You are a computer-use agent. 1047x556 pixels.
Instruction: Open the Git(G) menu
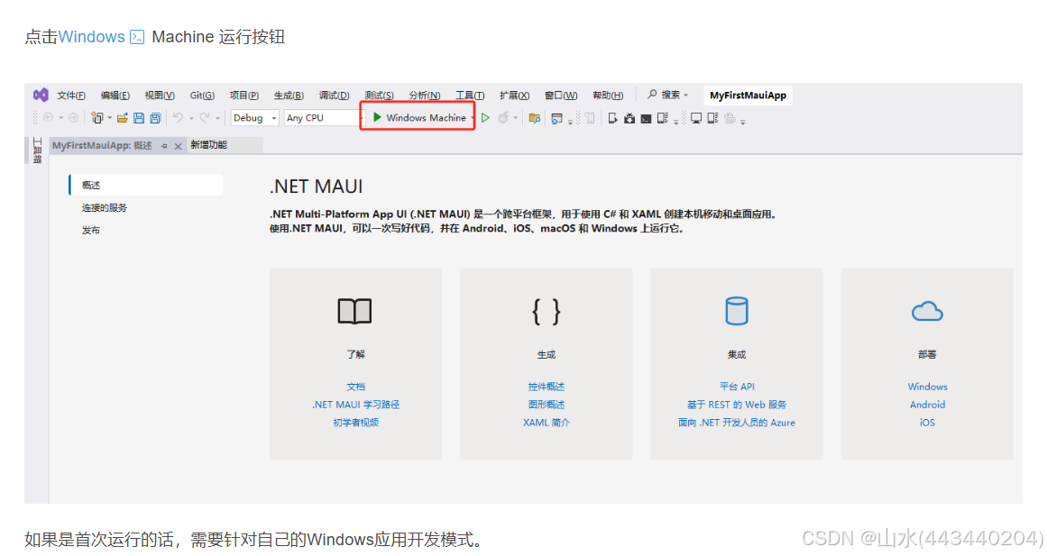pyautogui.click(x=202, y=96)
